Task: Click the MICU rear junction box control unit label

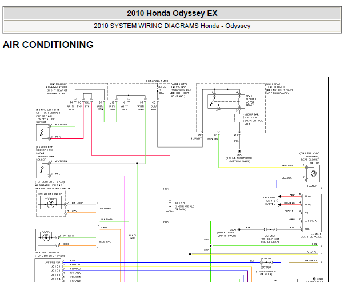Action: pos(253,119)
